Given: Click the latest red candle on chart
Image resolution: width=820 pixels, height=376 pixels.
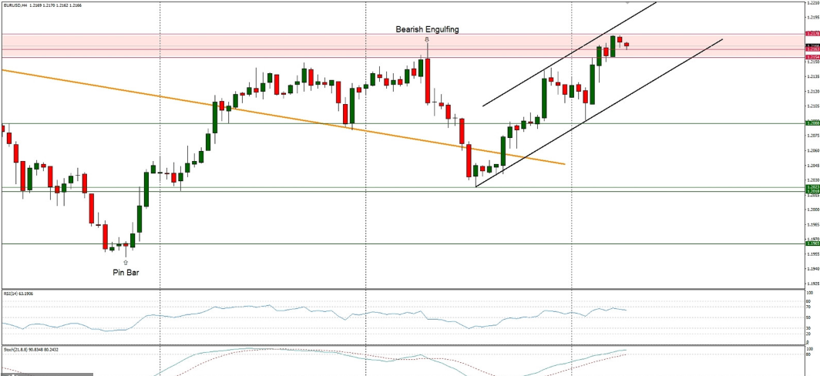Looking at the screenshot, I should [627, 45].
